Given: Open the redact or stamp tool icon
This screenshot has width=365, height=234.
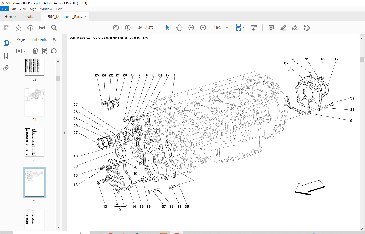Looking at the screenshot, I should click(x=307, y=28).
